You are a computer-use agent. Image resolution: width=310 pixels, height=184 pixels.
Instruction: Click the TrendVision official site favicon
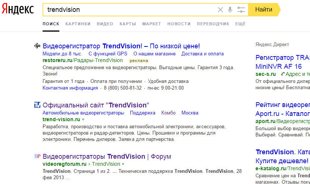[37, 105]
